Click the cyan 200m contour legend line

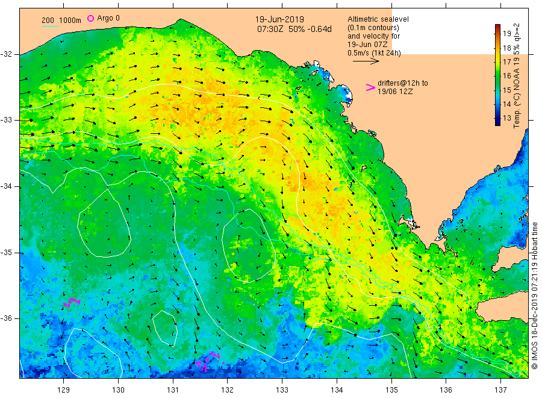pos(51,26)
